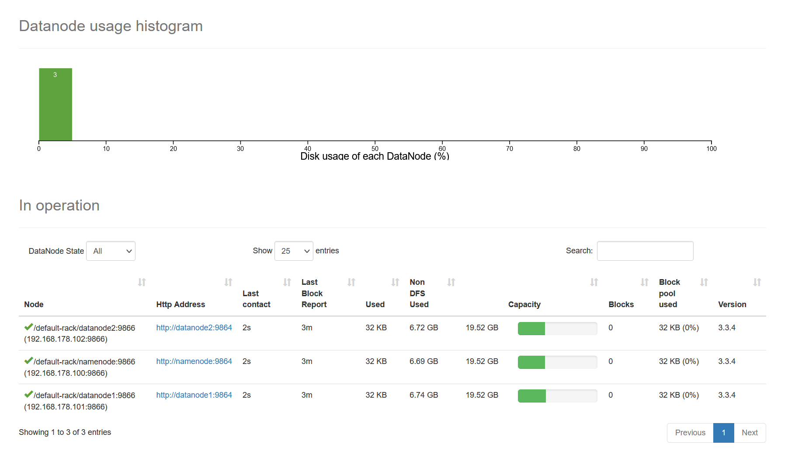Click the Used column sort icon

coord(395,282)
